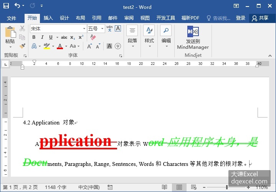
Task: Open the 编辑 editing group button
Action: point(166,36)
